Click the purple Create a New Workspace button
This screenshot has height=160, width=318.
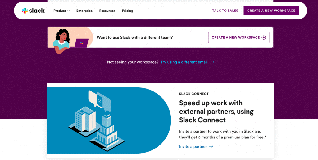[271, 11]
